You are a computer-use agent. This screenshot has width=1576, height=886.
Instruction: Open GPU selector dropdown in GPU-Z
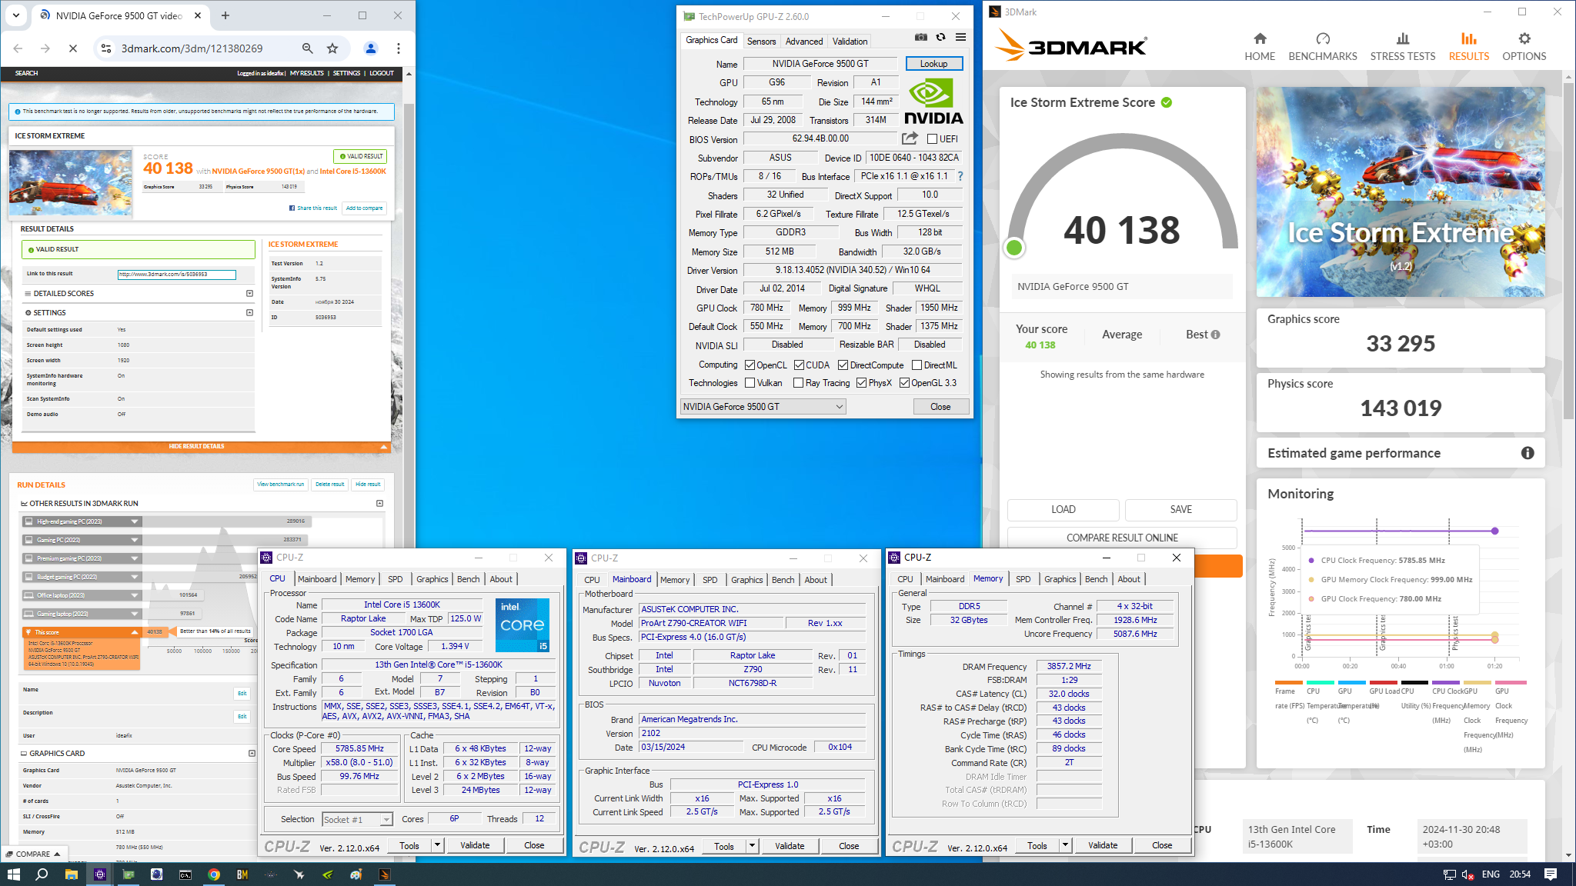(x=763, y=407)
